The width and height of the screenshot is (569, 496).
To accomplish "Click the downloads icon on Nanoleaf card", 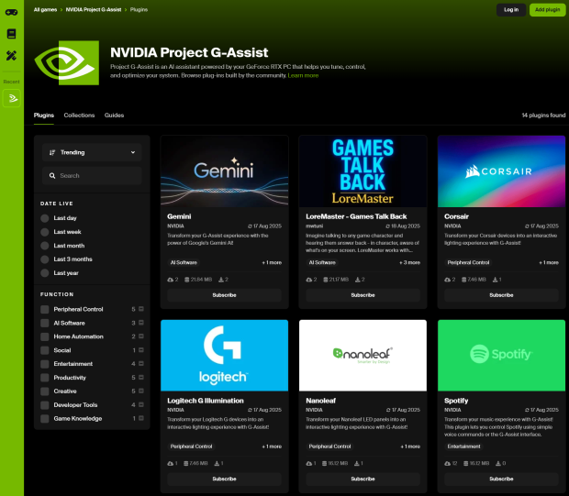I will (x=357, y=463).
